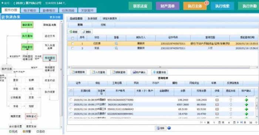Image resolution: width=259 pixels, height=135 pixels.
Task: Click magnifier view icon in query row 2
Action: [x=116, y=48]
